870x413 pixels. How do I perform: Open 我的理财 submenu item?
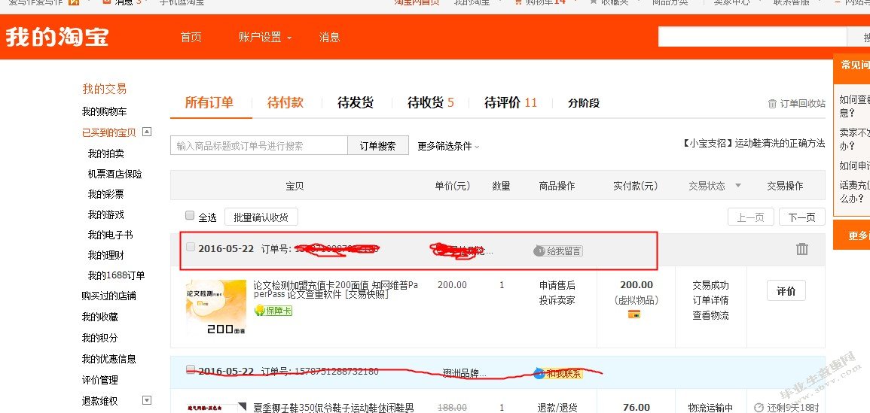coord(105,255)
